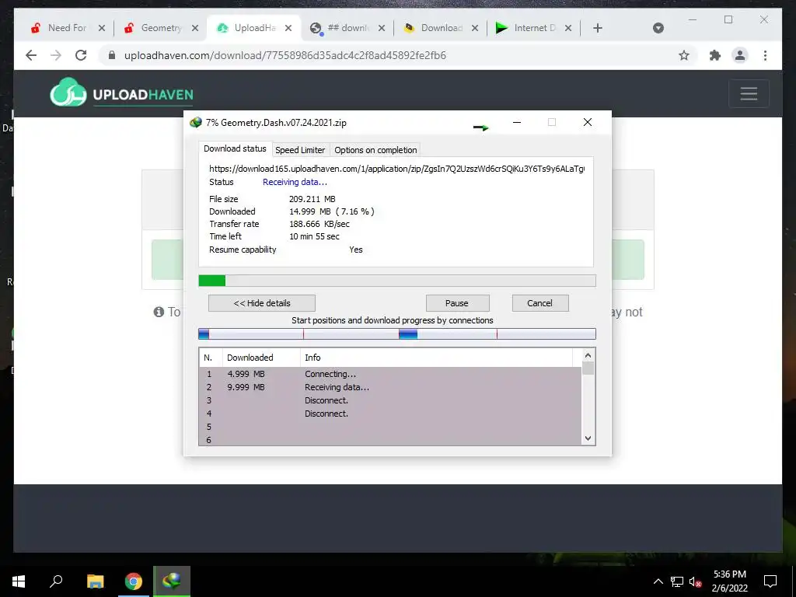Select connection row 4 Disconnect
Screen dimensions: 796x597
tap(390, 414)
